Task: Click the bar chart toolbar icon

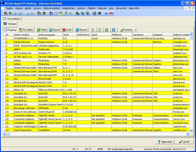Action: [x=32, y=13]
